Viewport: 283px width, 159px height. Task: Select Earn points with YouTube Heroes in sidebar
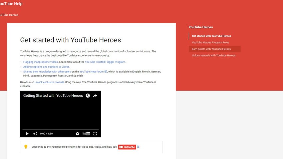pos(215,49)
